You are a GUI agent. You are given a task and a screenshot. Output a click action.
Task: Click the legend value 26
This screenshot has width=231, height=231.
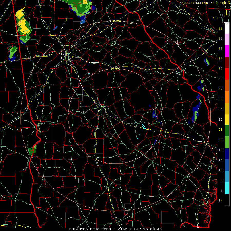pyautogui.click(x=220, y=130)
